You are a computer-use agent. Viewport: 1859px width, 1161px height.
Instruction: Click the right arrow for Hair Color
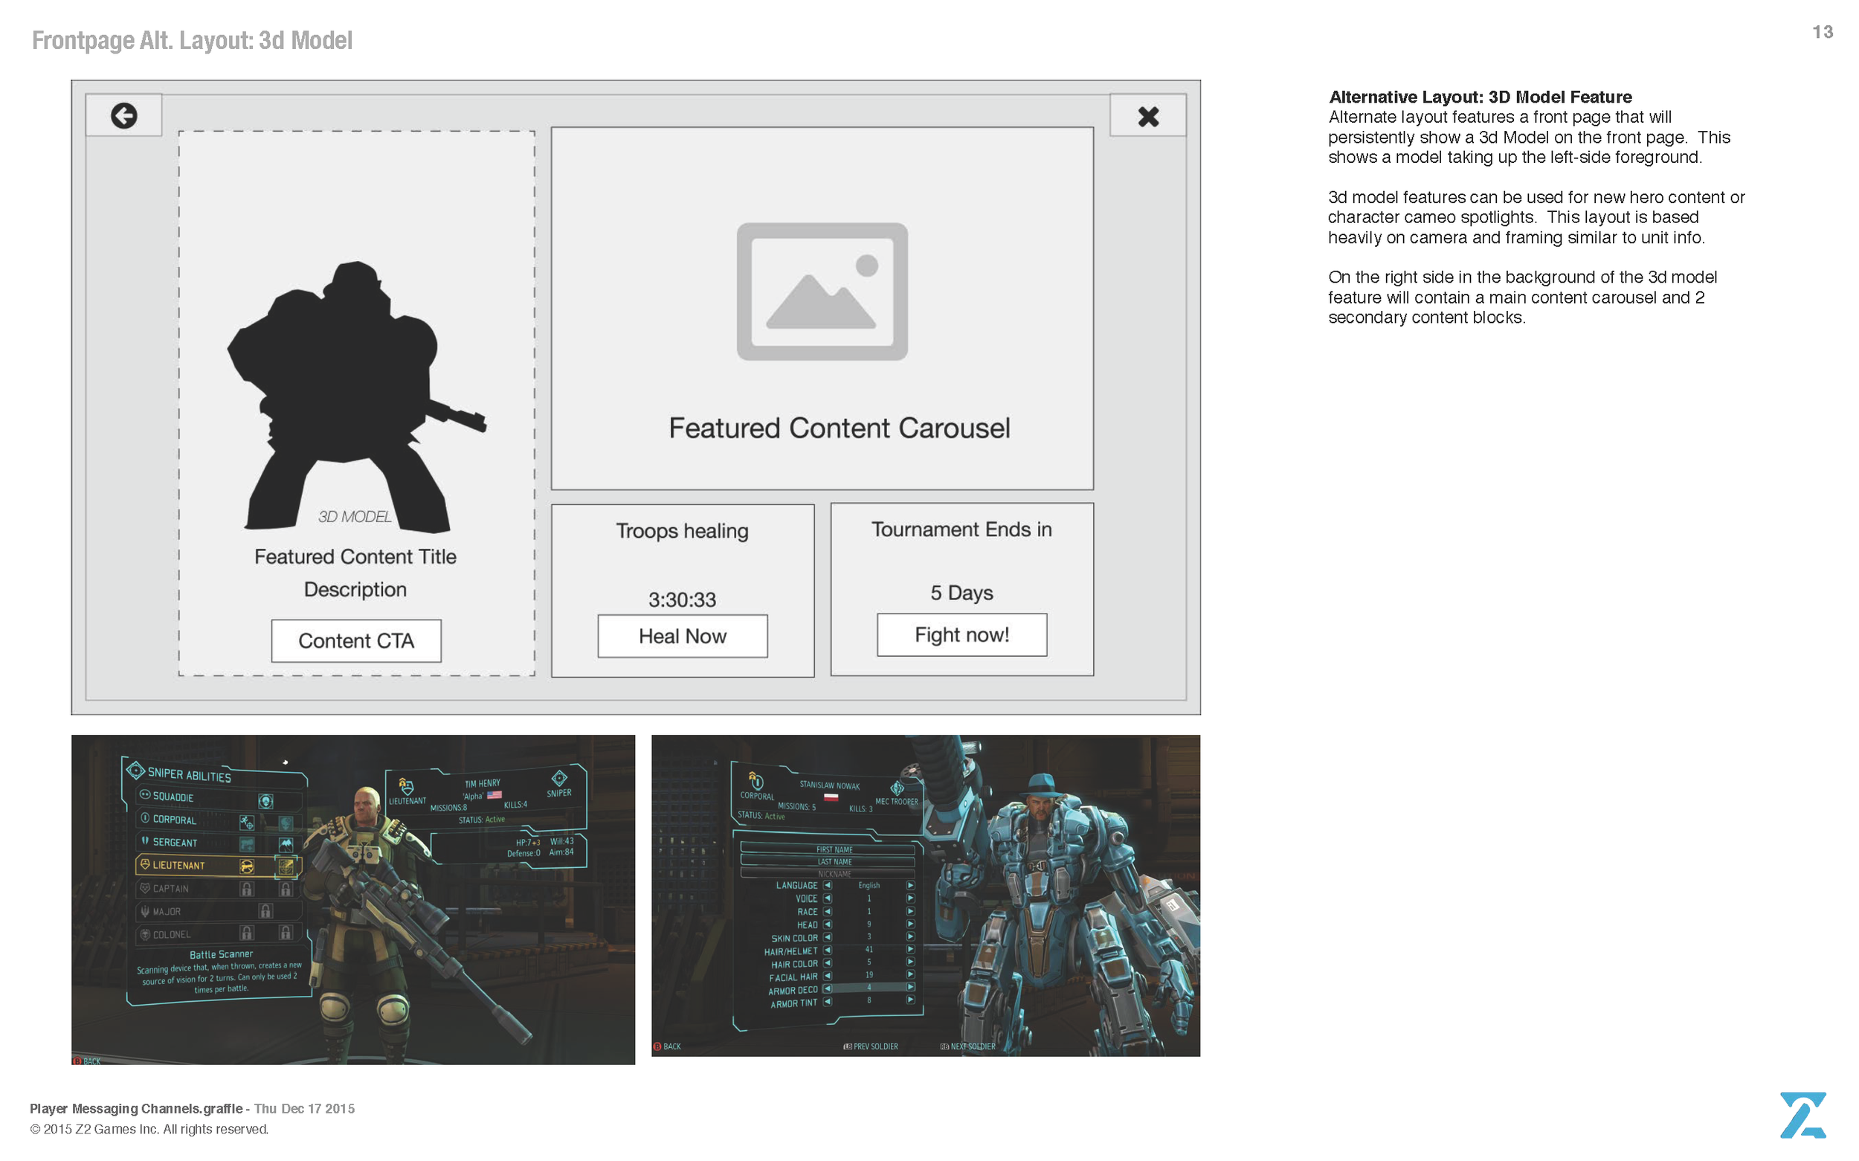click(910, 962)
